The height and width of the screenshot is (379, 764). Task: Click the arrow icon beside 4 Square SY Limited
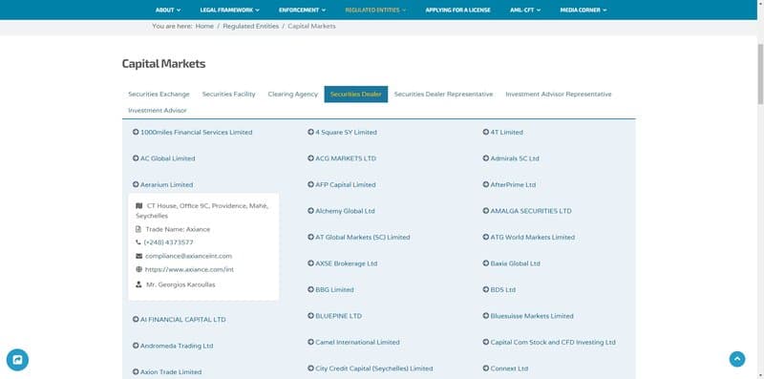click(310, 132)
